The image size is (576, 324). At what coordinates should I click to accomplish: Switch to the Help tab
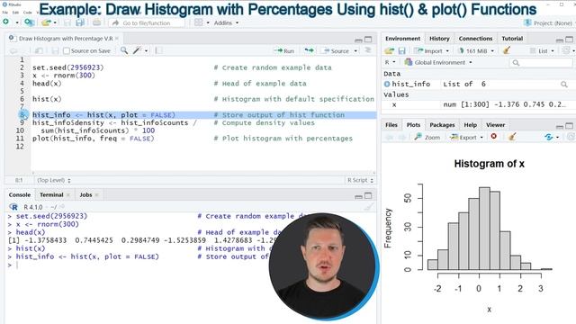(x=470, y=125)
